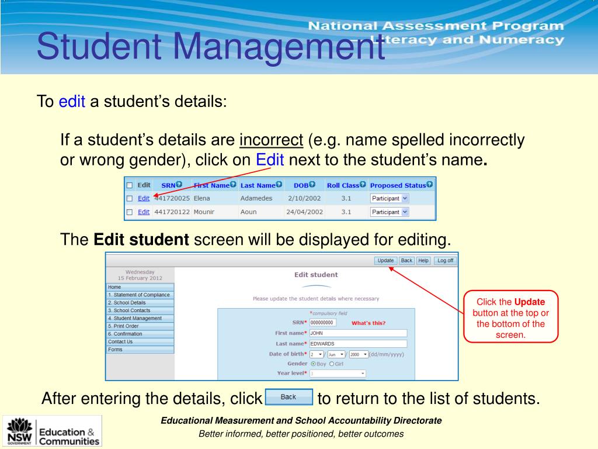
Task: Select the Girl gender radio button
Action: [332, 364]
